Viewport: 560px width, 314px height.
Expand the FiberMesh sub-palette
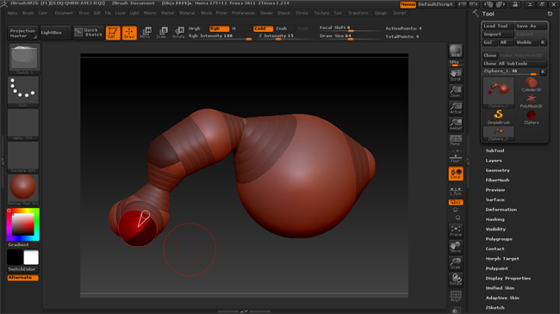click(x=497, y=180)
